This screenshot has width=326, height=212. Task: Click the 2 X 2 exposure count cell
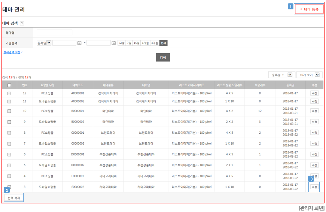tap(229, 122)
